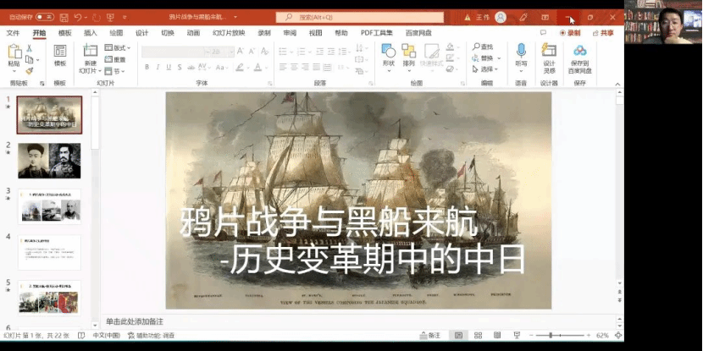The width and height of the screenshot is (703, 351).
Task: Open the 幻灯片放映 Slide Show tab
Action: [229, 33]
